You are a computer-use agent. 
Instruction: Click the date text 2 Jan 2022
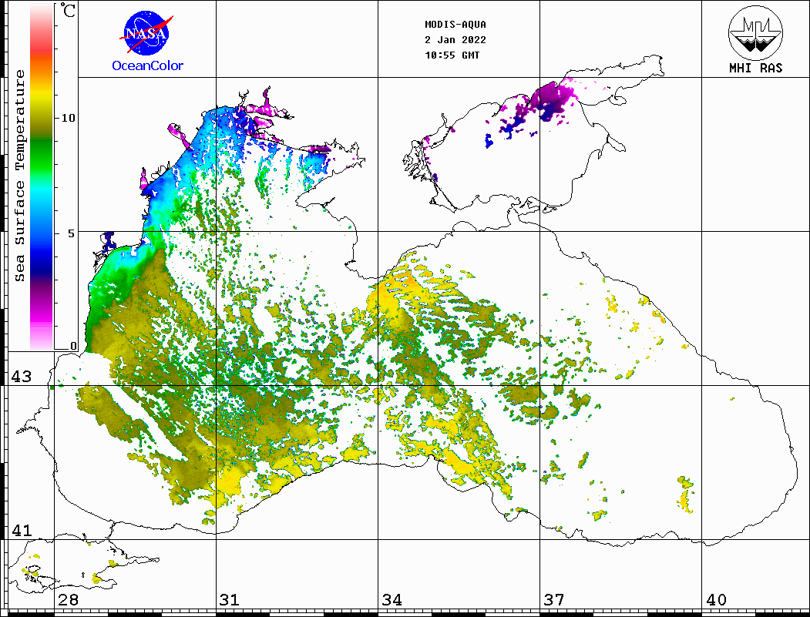tap(455, 40)
